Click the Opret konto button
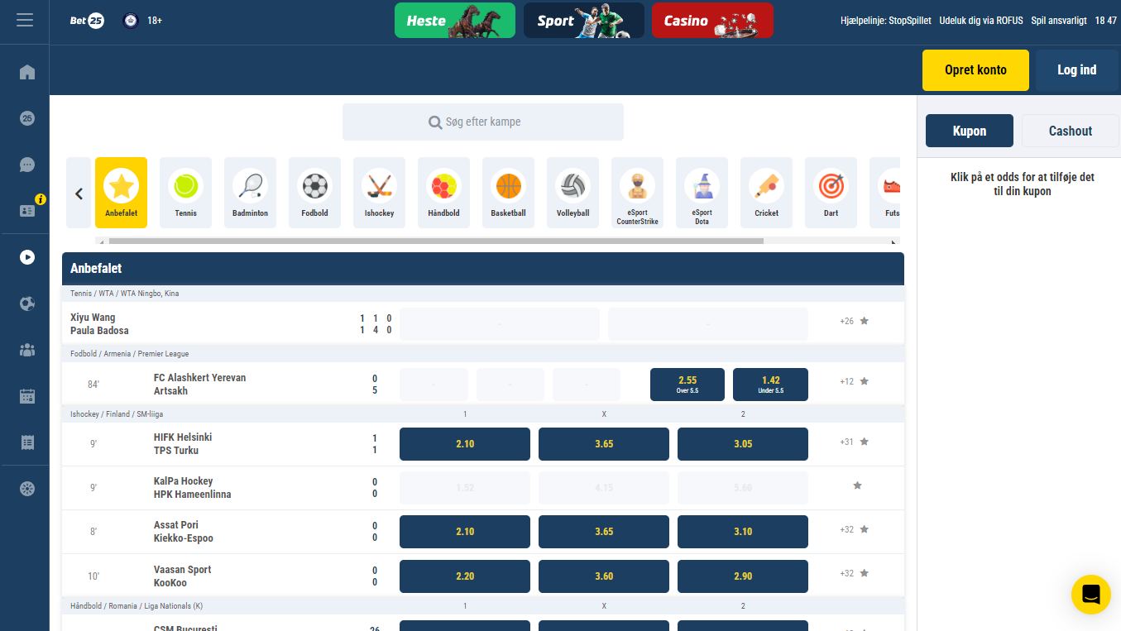Viewport: 1121px width, 631px height. click(x=975, y=70)
